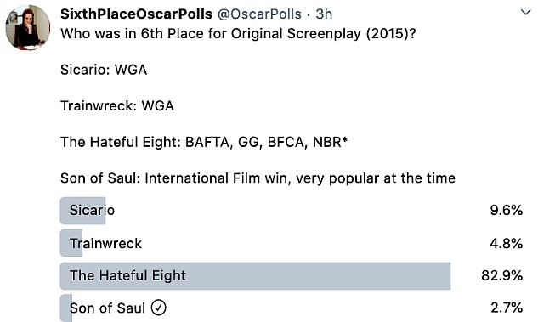
Task: Click the Son of Saul International Film win line
Action: [258, 178]
